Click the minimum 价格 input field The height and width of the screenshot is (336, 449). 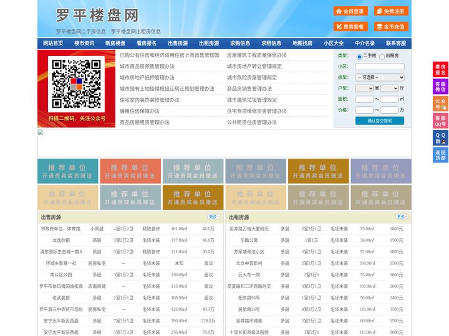click(x=364, y=110)
